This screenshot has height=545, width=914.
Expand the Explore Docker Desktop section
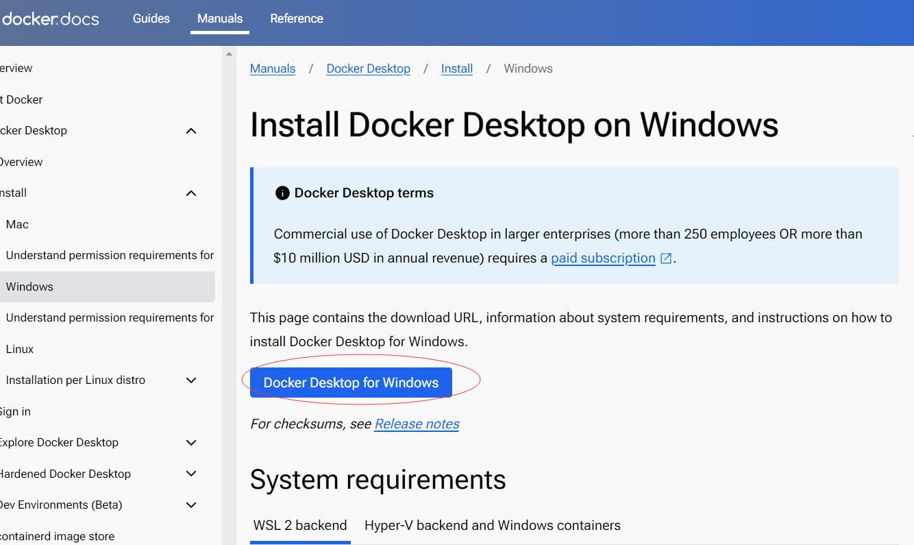(191, 443)
